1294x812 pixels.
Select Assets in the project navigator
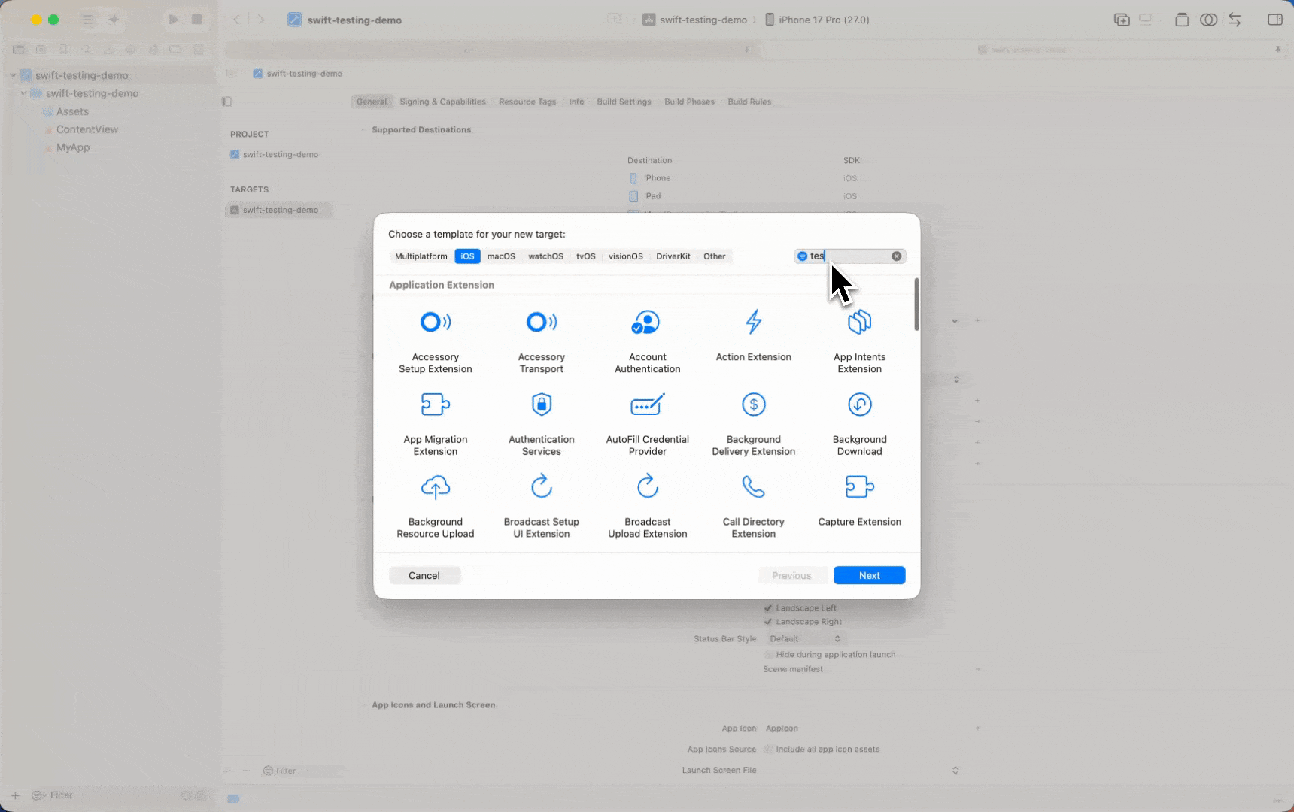click(72, 111)
